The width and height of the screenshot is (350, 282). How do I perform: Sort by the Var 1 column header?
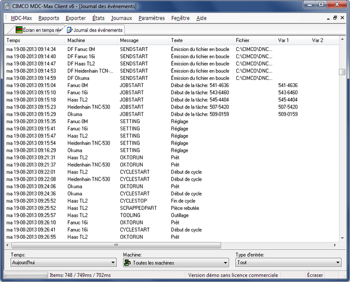(292, 41)
